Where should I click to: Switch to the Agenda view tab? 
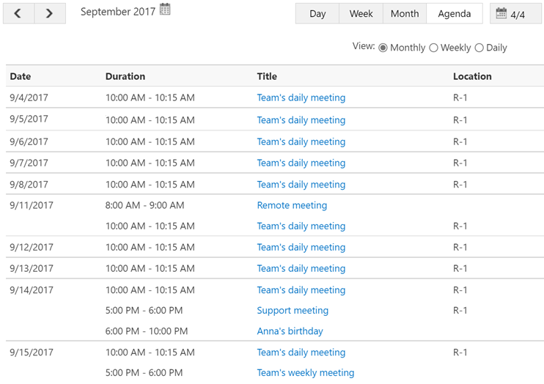coord(455,13)
